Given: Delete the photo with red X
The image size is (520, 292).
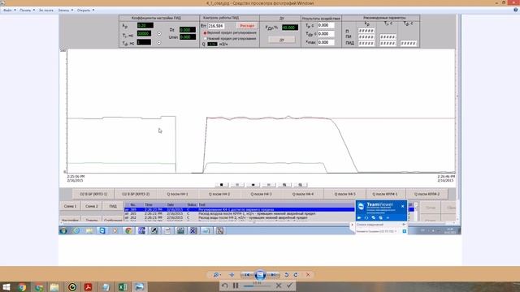Looking at the screenshot, I should click(x=308, y=275).
